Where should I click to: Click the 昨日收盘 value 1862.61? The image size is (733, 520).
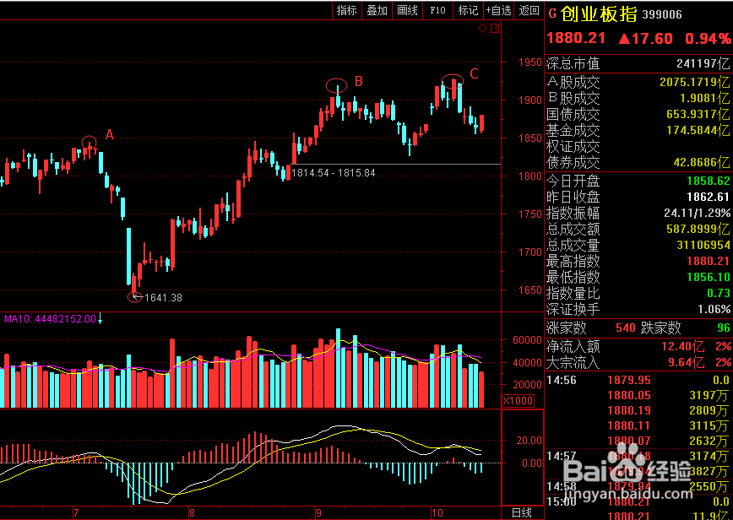coord(709,198)
